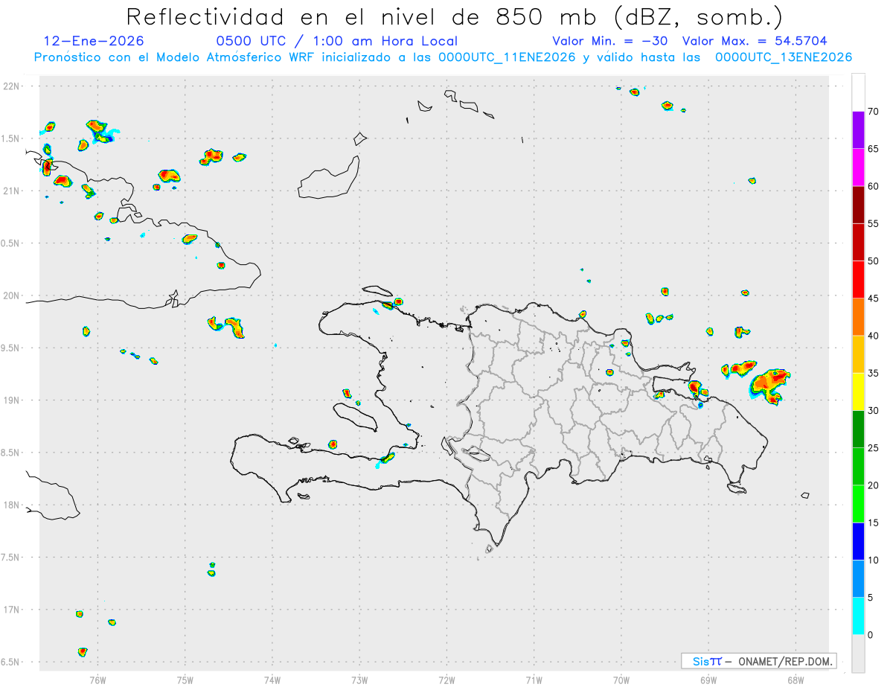Click the '76W' longitude label
The image size is (893, 690).
pyautogui.click(x=97, y=679)
